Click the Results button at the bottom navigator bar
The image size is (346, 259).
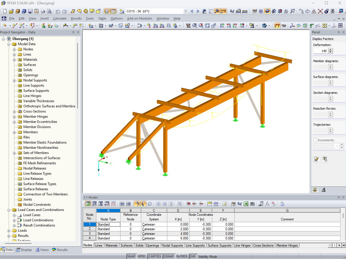click(60, 250)
